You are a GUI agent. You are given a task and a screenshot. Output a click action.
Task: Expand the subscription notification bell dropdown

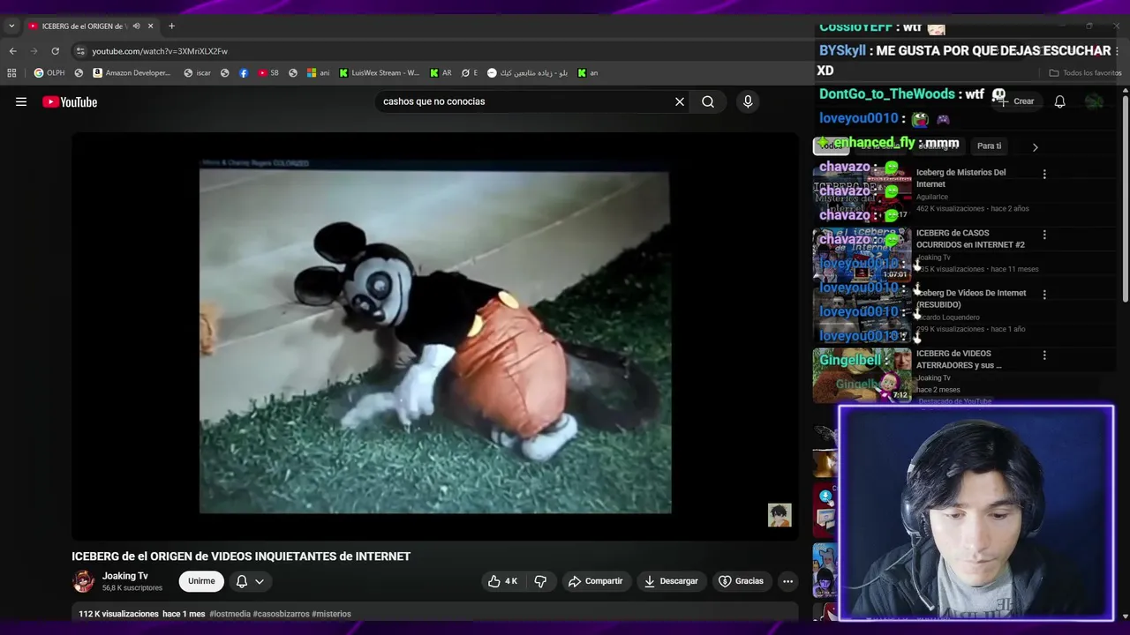[x=250, y=581]
